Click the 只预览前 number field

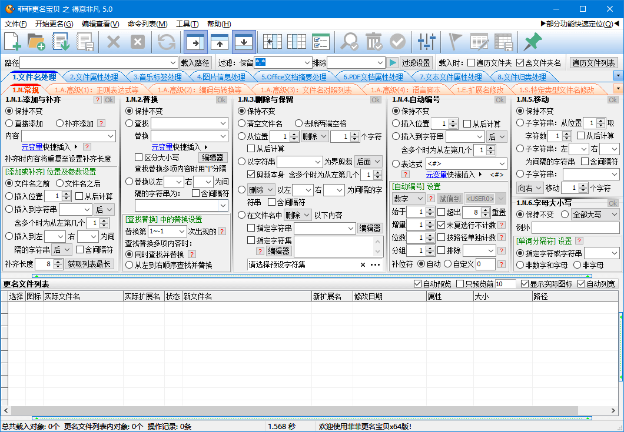505,284
